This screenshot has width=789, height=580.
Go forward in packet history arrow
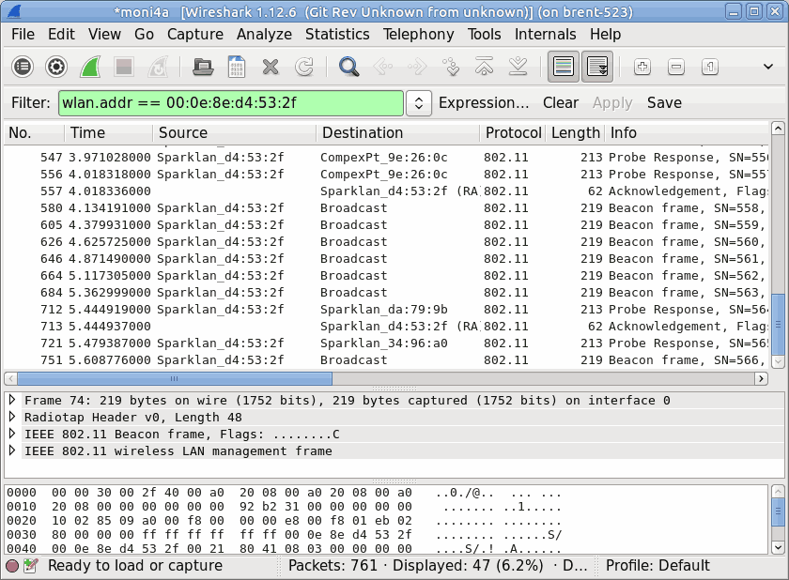click(417, 67)
